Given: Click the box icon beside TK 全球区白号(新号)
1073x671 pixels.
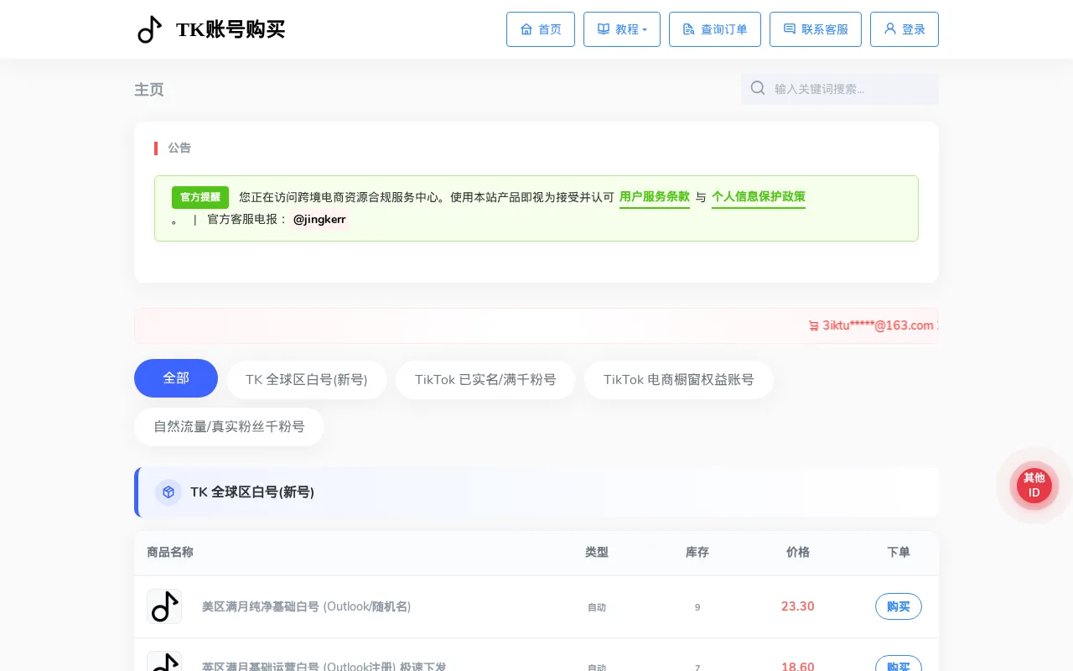Looking at the screenshot, I should 168,492.
